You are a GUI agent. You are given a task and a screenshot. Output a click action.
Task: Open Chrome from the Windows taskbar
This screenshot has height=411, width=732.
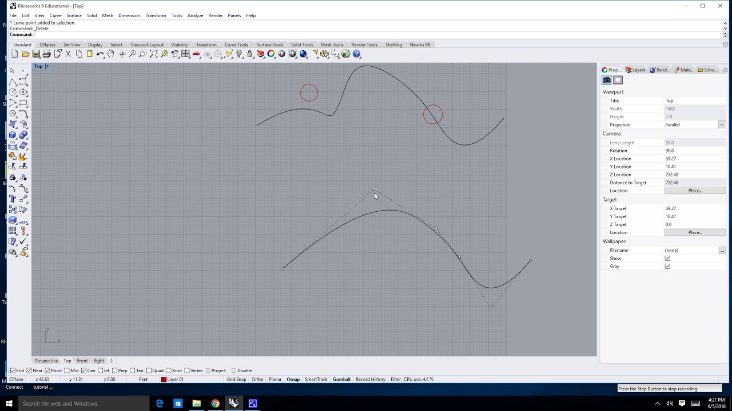tap(215, 404)
